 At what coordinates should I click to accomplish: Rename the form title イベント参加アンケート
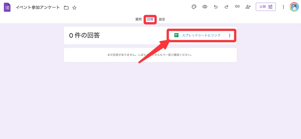(38, 7)
